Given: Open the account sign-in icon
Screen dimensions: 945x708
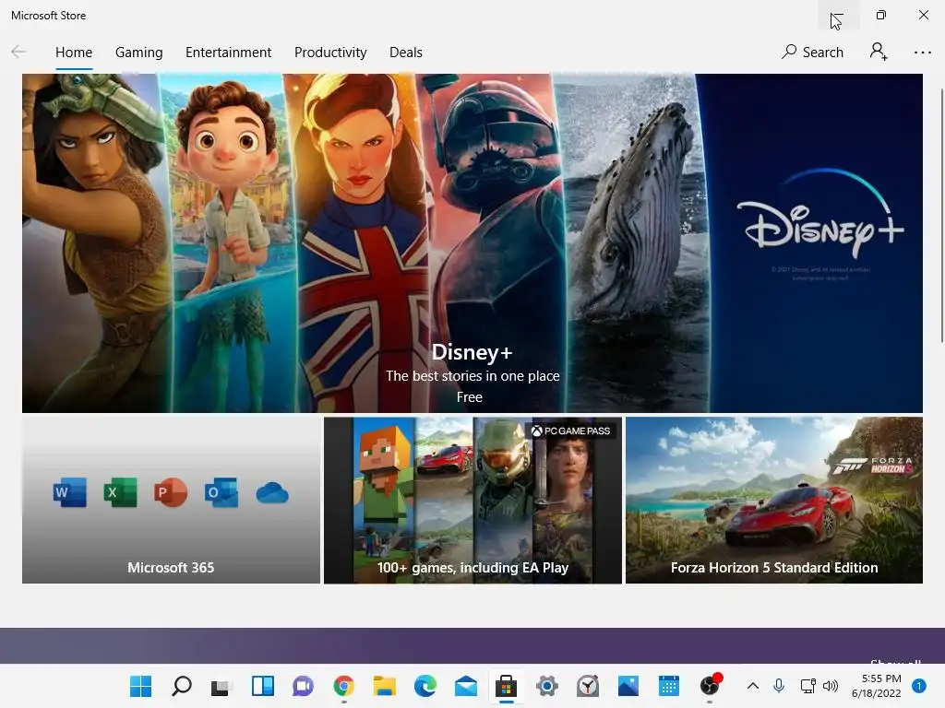Looking at the screenshot, I should tap(879, 52).
